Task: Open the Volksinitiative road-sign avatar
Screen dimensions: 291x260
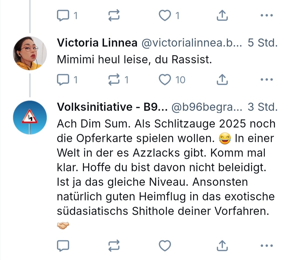Action: (x=30, y=118)
